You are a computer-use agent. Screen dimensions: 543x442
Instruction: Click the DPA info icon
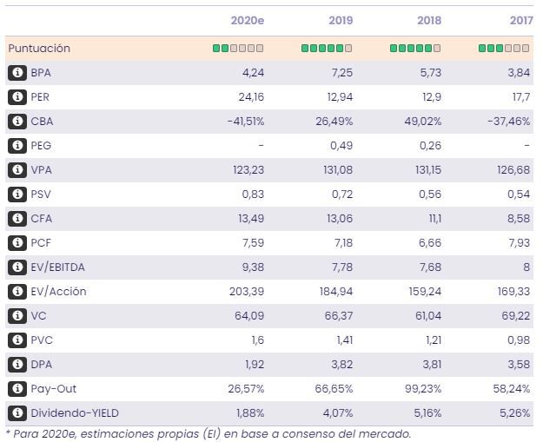pos(17,365)
